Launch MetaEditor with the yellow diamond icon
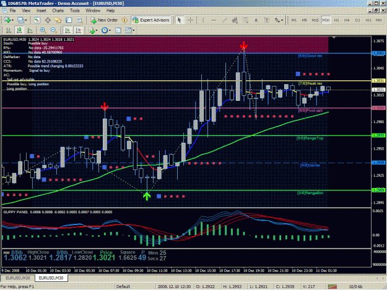This screenshot has height=290, width=387. tap(125, 20)
